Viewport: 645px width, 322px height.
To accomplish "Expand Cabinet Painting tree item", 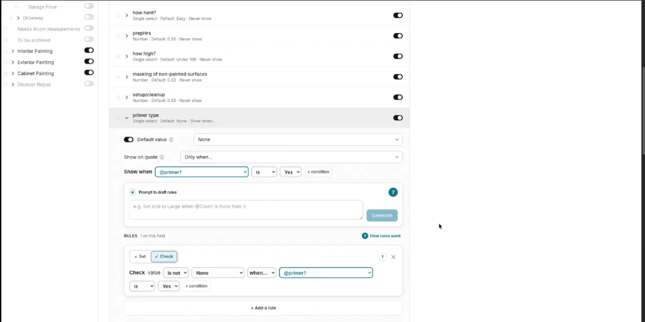I will click(13, 73).
